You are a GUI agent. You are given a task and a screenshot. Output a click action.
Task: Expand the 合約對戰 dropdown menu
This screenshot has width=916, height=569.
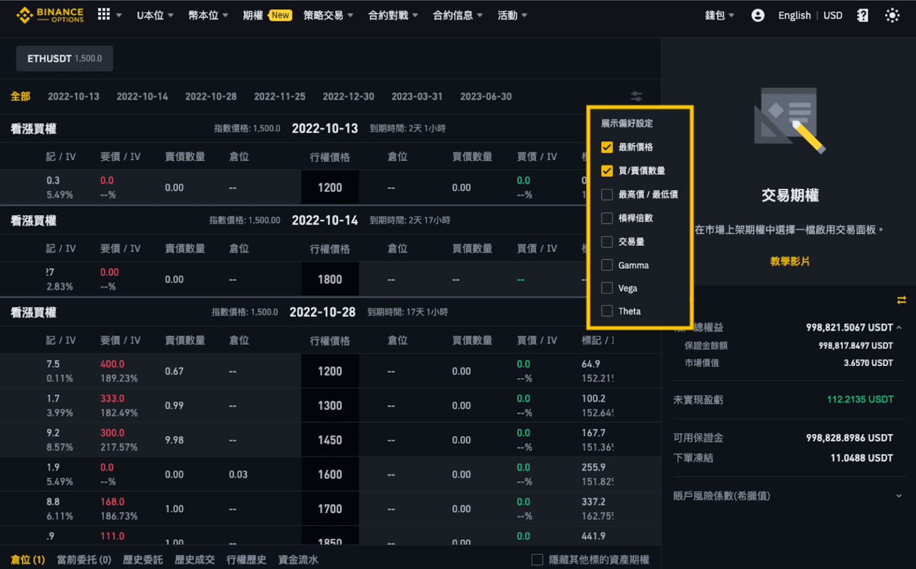click(x=393, y=15)
